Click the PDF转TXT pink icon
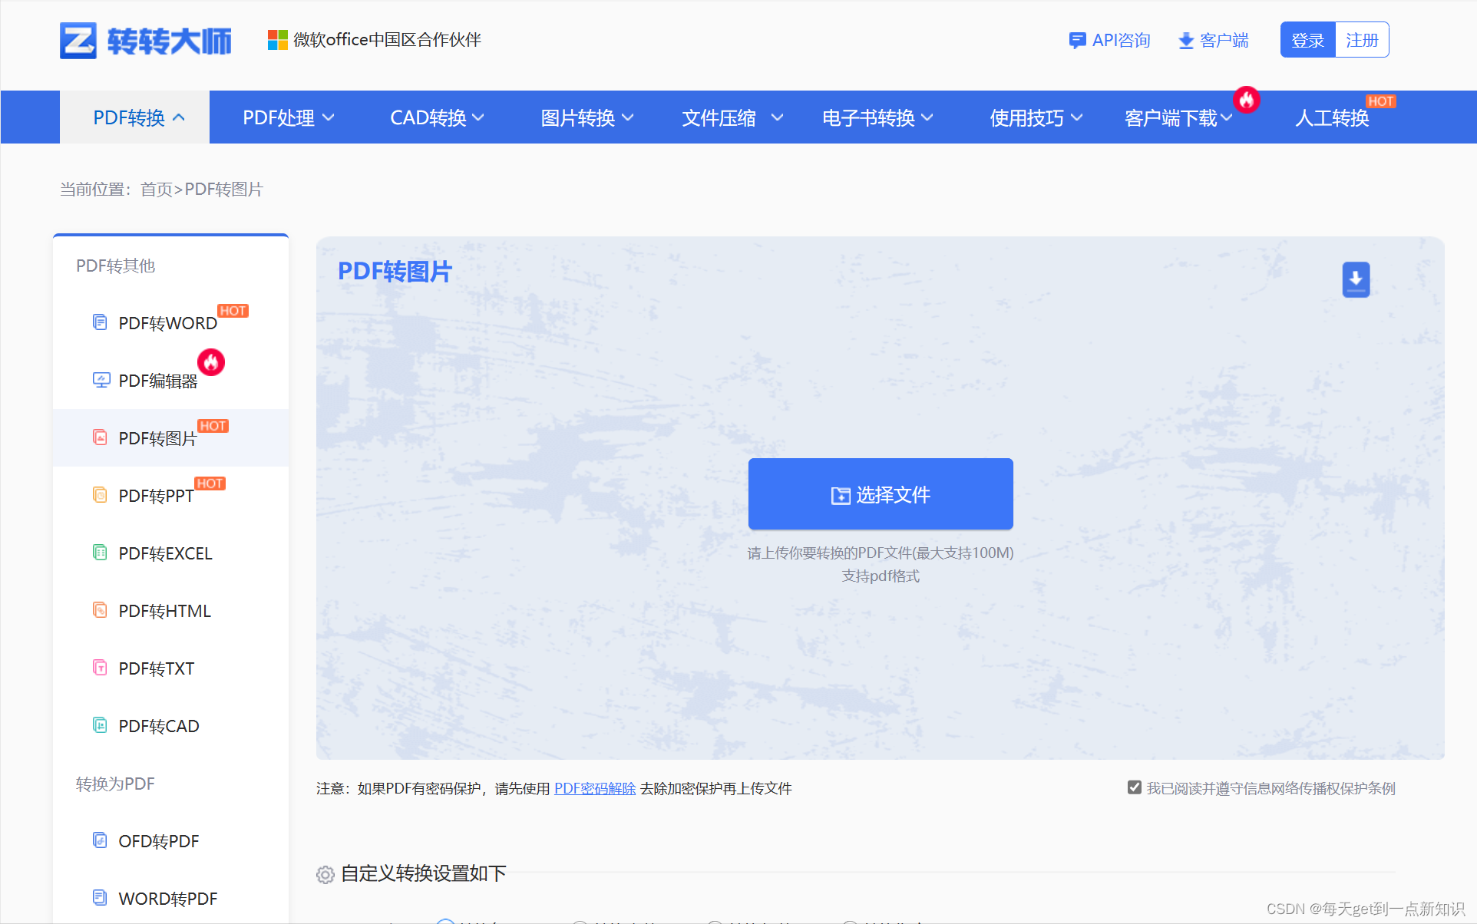Viewport: 1477px width, 924px height. coord(100,668)
